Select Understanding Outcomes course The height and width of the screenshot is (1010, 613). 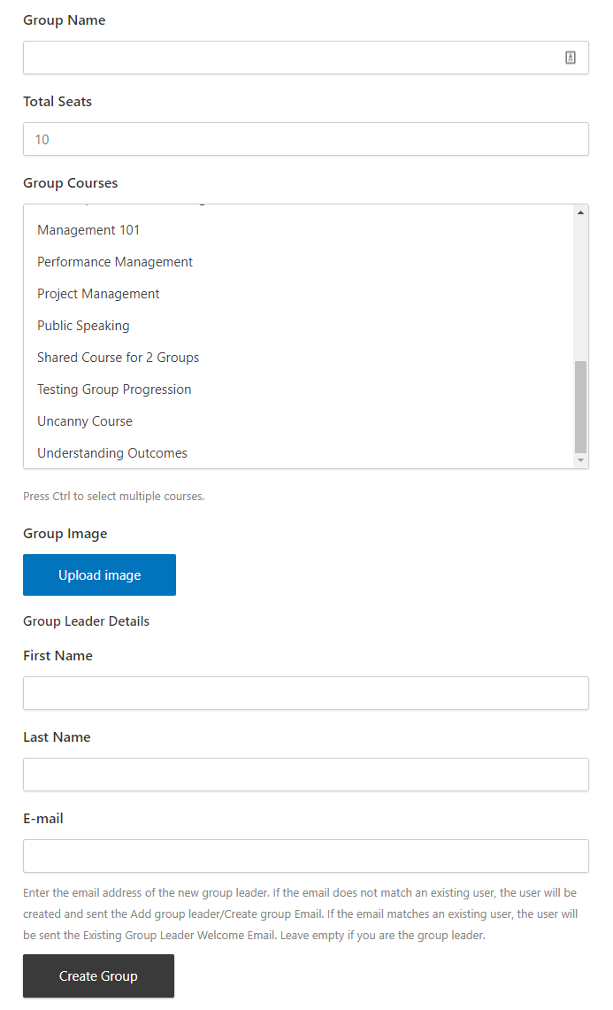click(112, 453)
